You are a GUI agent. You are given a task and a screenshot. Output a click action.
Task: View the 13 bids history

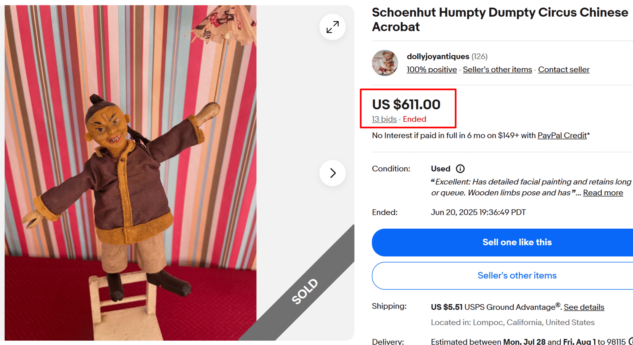click(x=384, y=119)
